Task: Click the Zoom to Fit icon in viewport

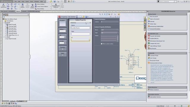Action: coord(100,14)
